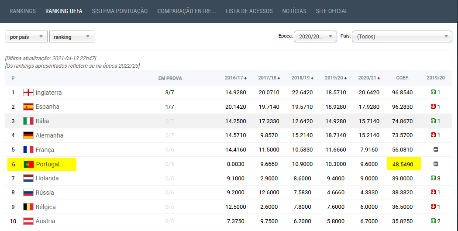Image resolution: width=458 pixels, height=231 pixels.
Task: Open the Itália country link
Action: (x=42, y=121)
